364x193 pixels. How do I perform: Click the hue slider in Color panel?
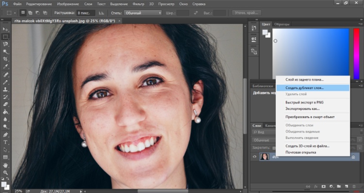356,54
